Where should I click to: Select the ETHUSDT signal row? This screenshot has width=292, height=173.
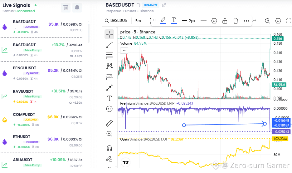[x=41, y=141]
